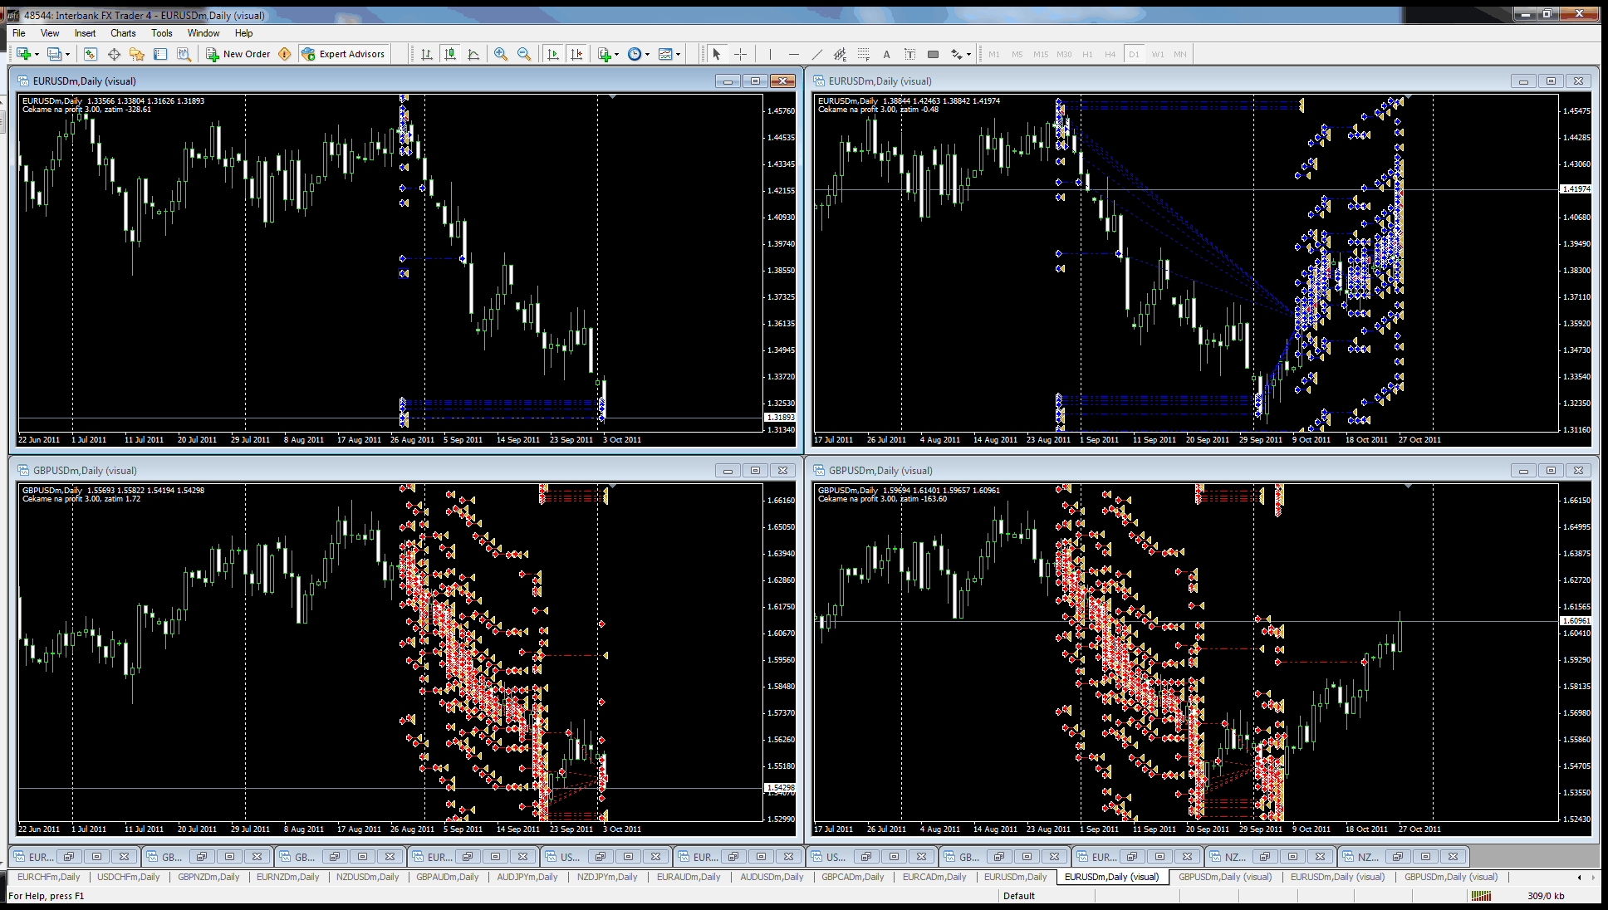Click the Zoom In magnifier icon

tap(501, 54)
